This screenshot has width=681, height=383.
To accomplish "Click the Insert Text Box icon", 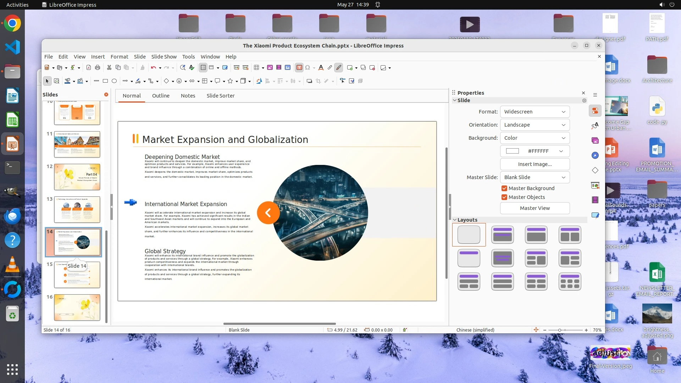I will click(x=299, y=67).
